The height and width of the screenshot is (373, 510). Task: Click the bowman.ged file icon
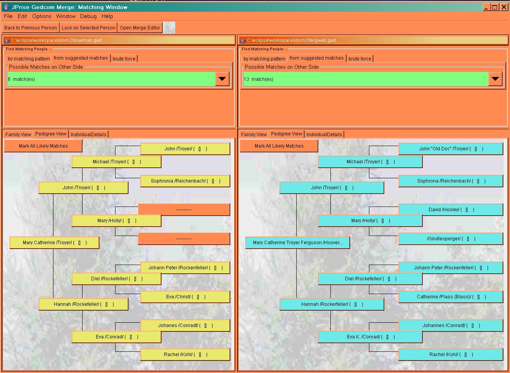(7, 40)
